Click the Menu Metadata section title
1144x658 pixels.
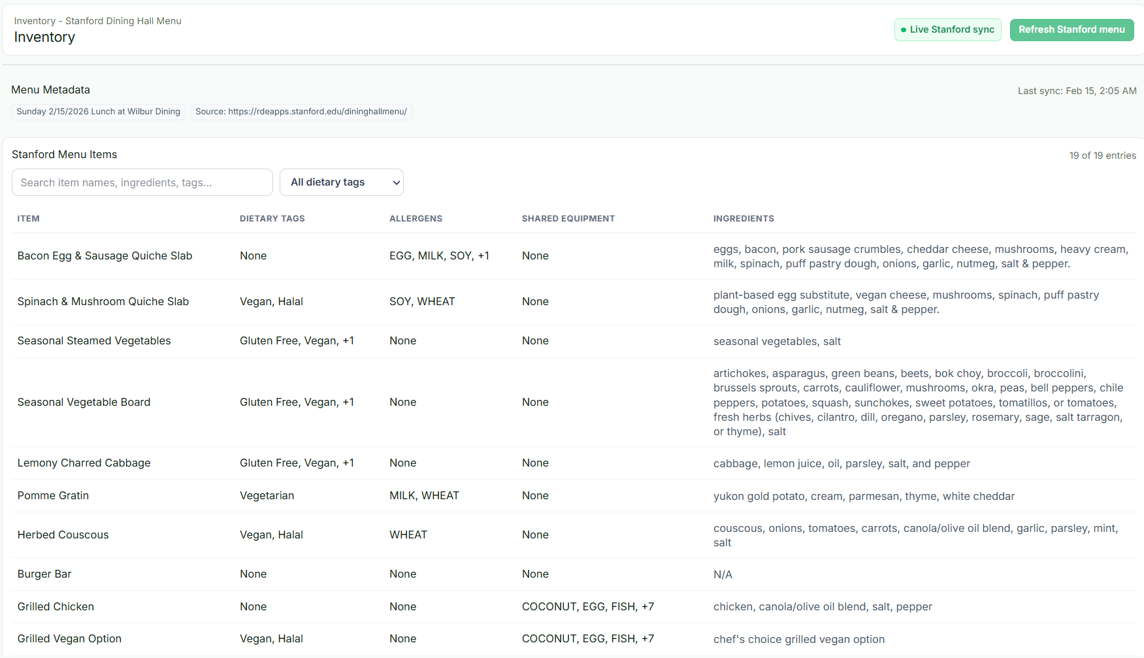click(51, 90)
